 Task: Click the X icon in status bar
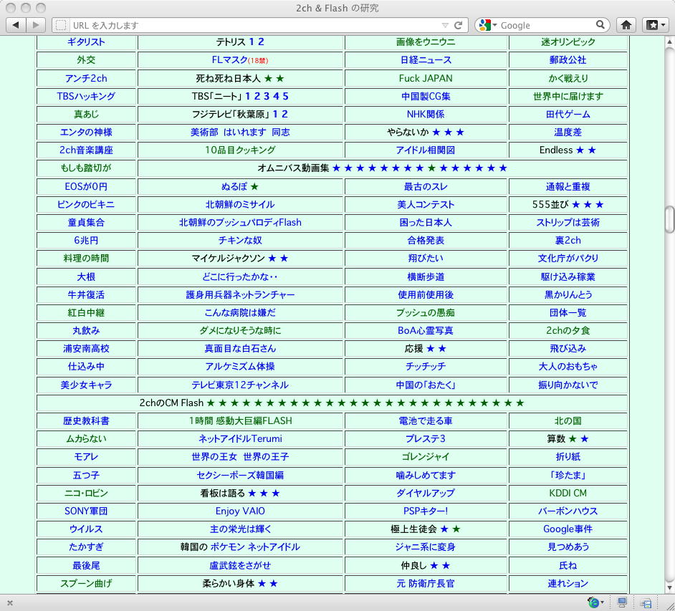click(x=10, y=603)
